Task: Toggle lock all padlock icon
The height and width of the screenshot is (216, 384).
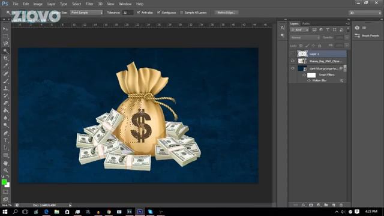Action: point(320,46)
